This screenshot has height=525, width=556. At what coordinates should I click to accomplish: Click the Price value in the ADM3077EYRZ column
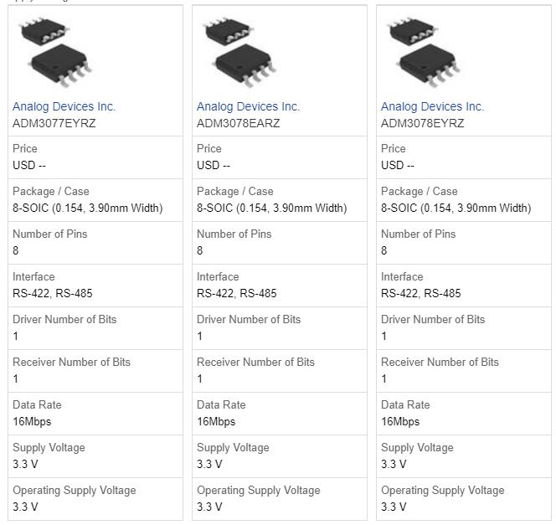tap(29, 165)
